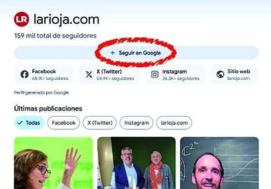Click the Instagram camera icon
This screenshot has height=189, width=271.
click(x=155, y=74)
